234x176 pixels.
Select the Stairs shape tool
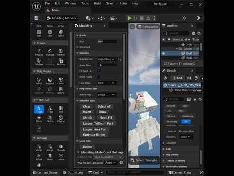coord(61,33)
